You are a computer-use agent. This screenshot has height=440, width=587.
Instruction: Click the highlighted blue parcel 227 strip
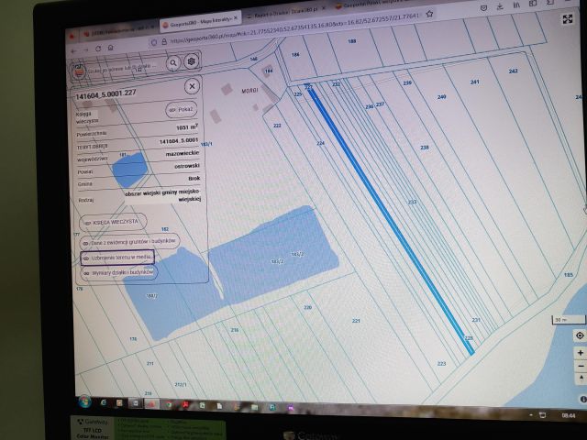389,219
